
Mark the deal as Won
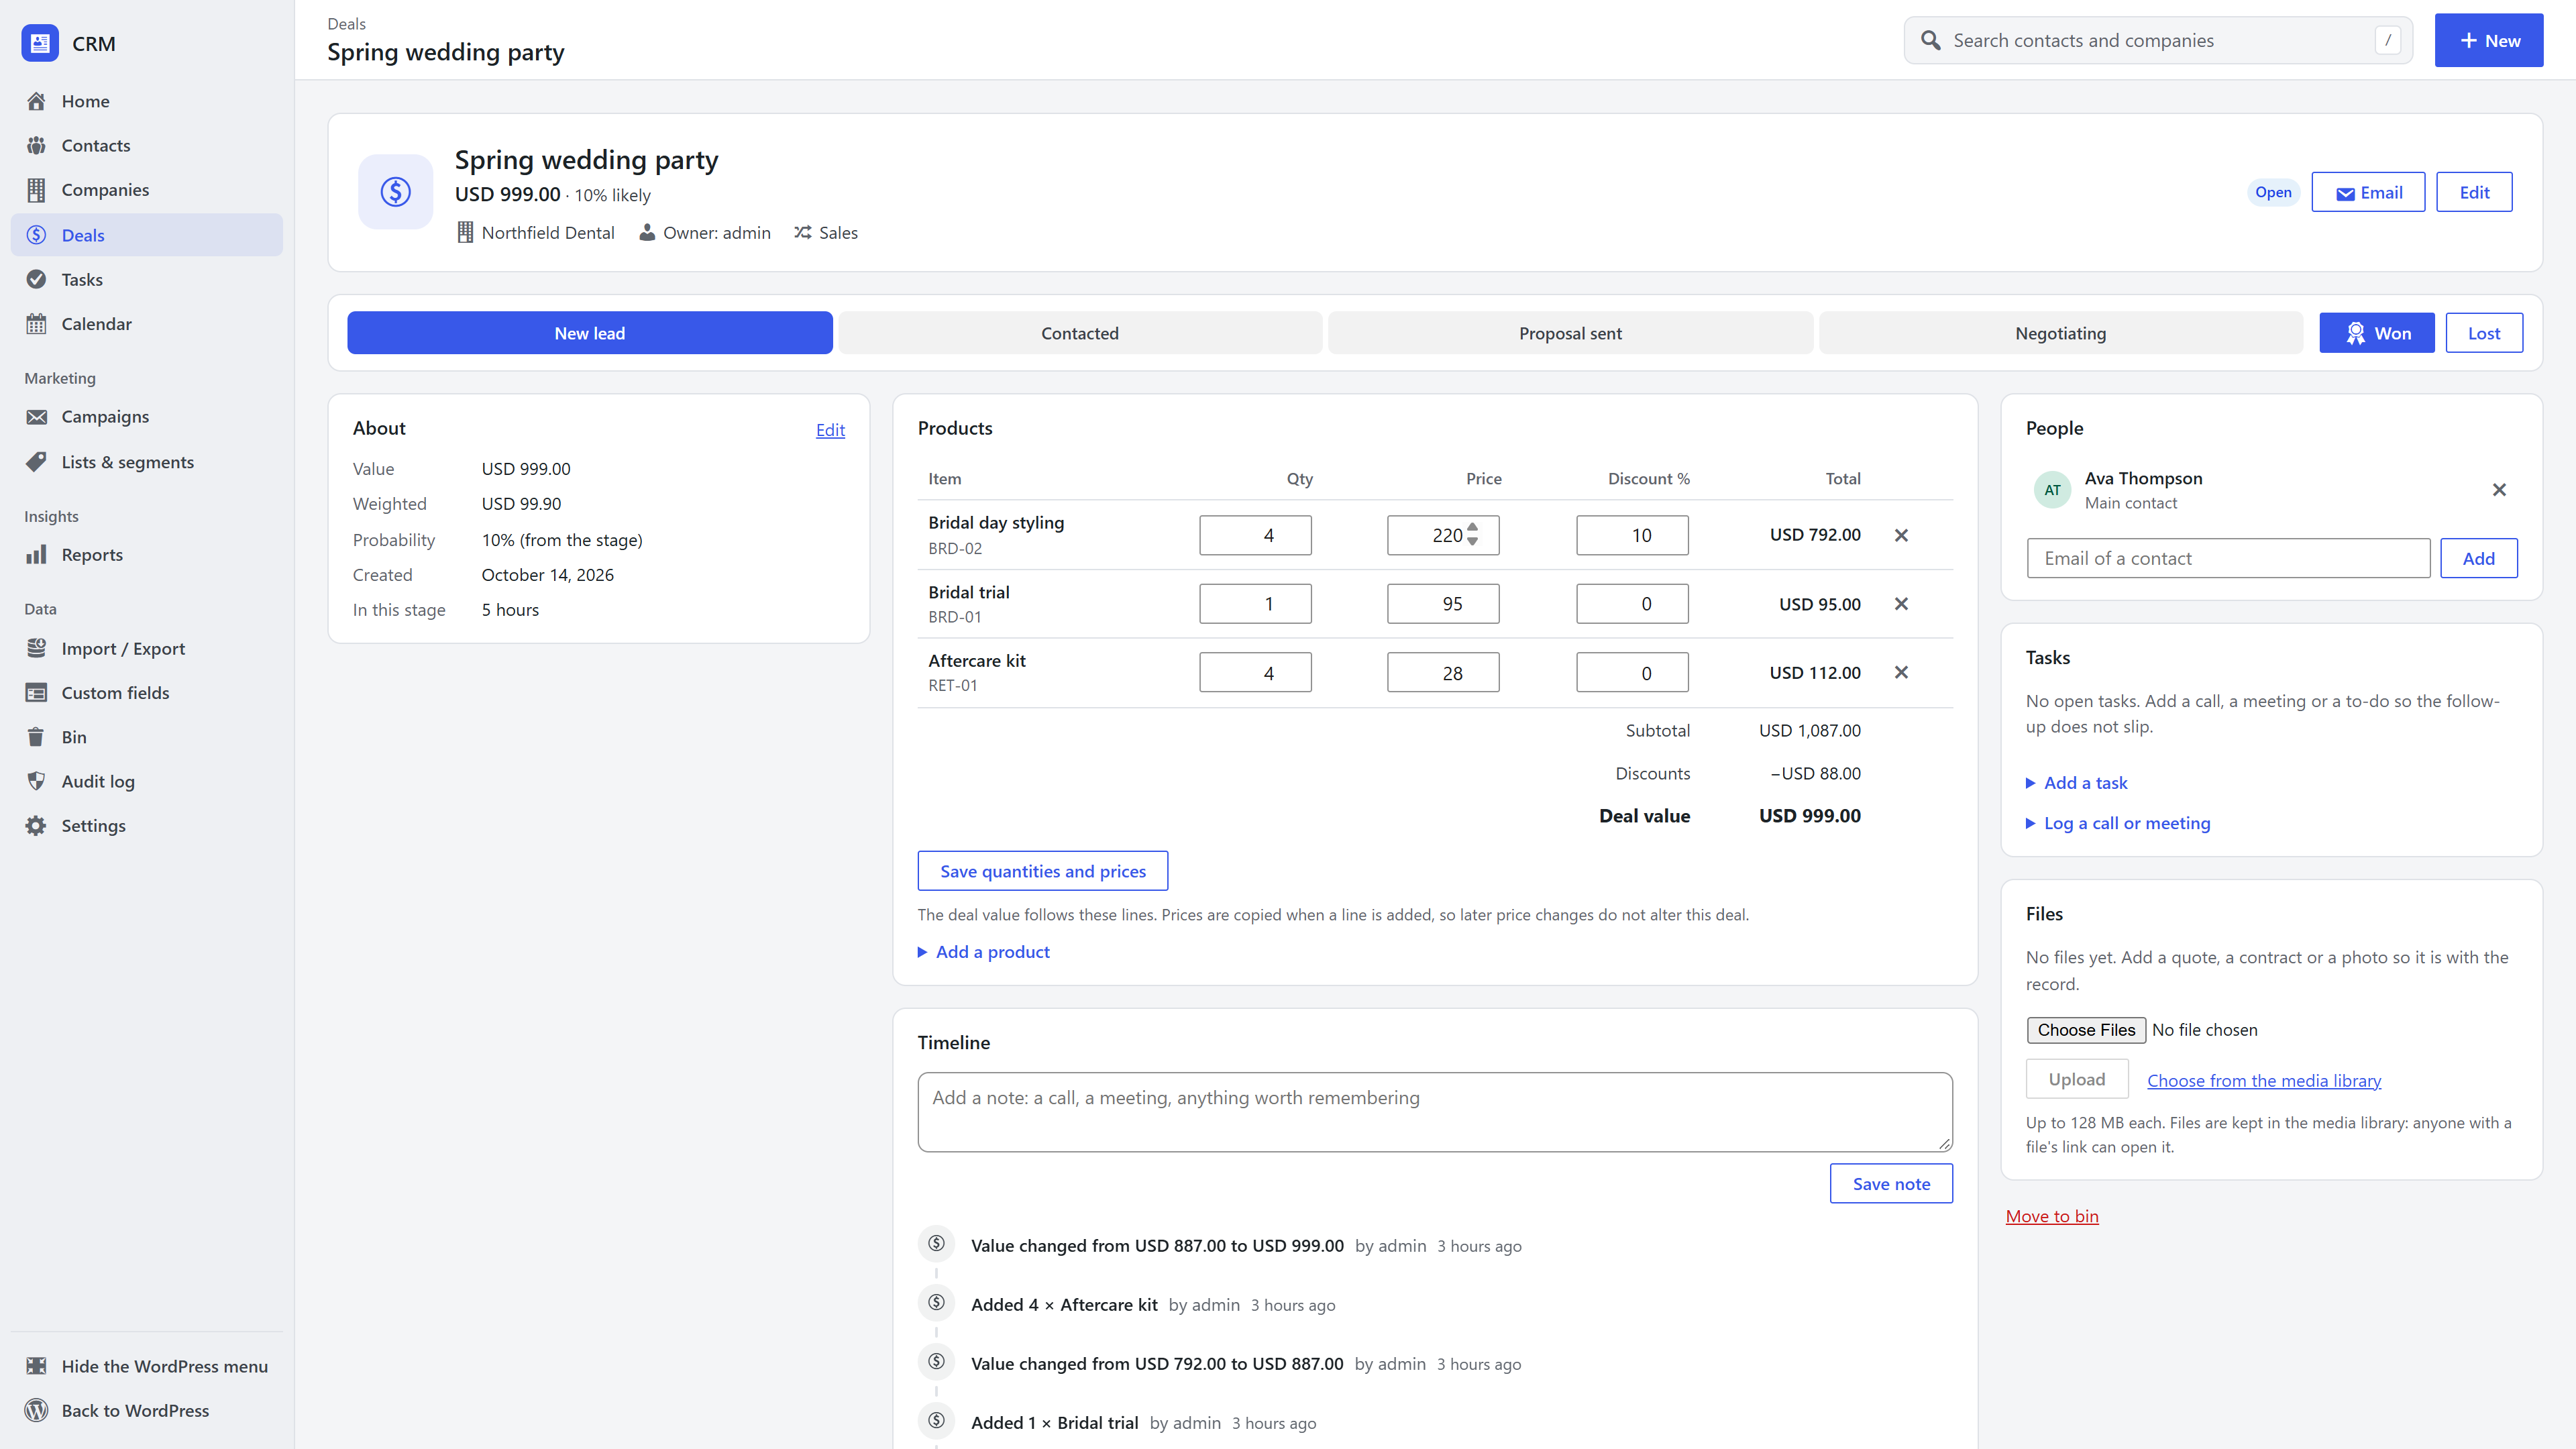pos(2377,333)
